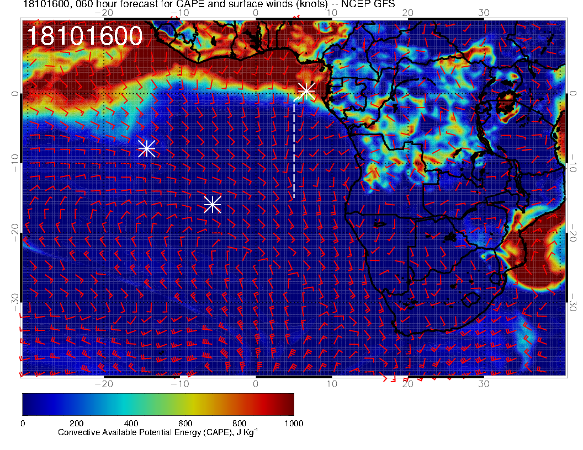Screen dimensions: 583x450
Task: Click the 30 longitude label on the bottom axis
Action: (484, 383)
